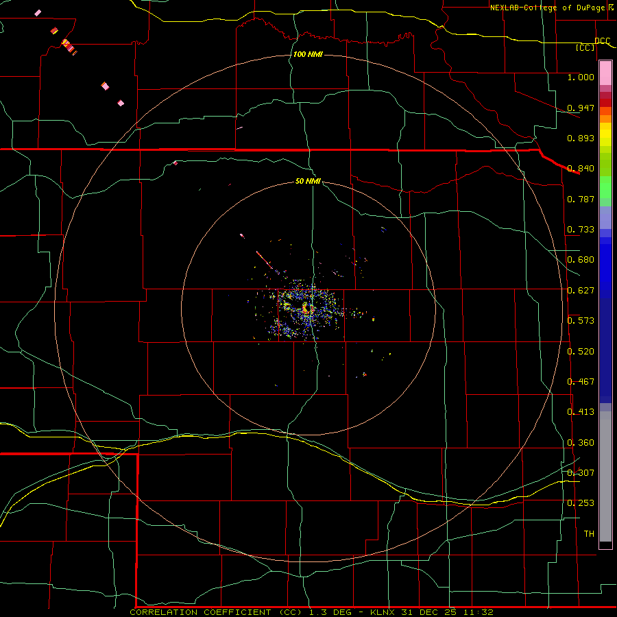Click the 100 NMI range ring label
The height and width of the screenshot is (617, 617).
point(308,54)
